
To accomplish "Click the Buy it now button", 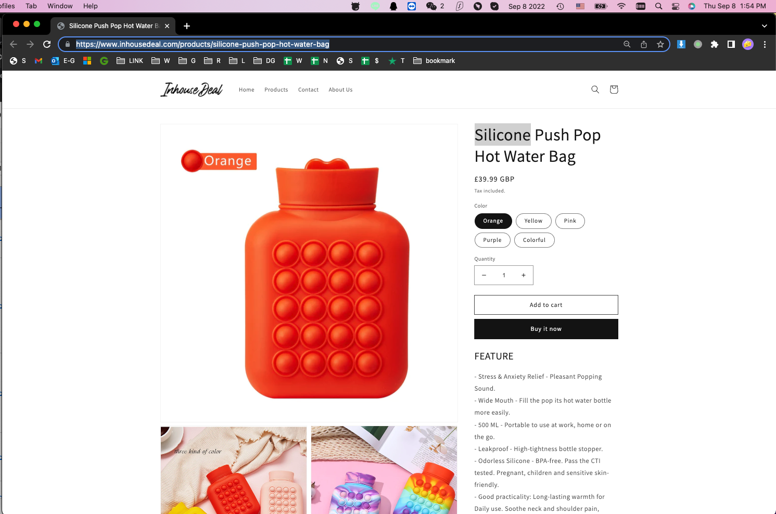I will (546, 329).
